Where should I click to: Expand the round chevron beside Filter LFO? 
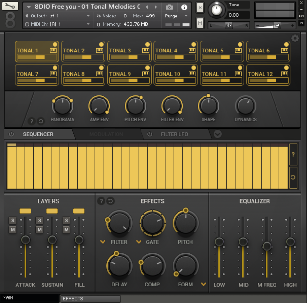[217, 134]
